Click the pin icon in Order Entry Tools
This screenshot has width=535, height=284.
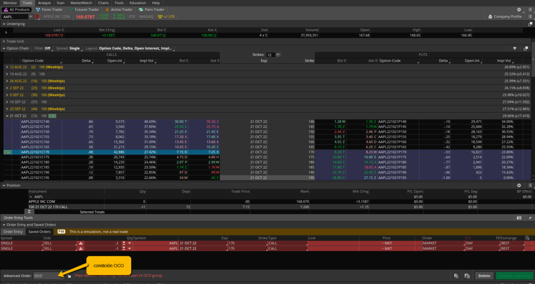(x=530, y=217)
